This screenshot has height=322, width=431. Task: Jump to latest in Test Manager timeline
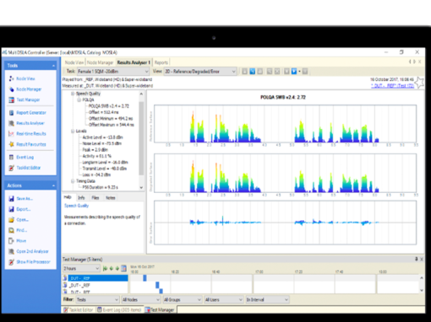pos(105,269)
